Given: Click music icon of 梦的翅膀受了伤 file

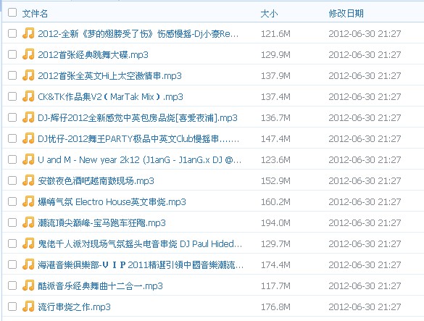Looking at the screenshot, I should tap(28, 33).
